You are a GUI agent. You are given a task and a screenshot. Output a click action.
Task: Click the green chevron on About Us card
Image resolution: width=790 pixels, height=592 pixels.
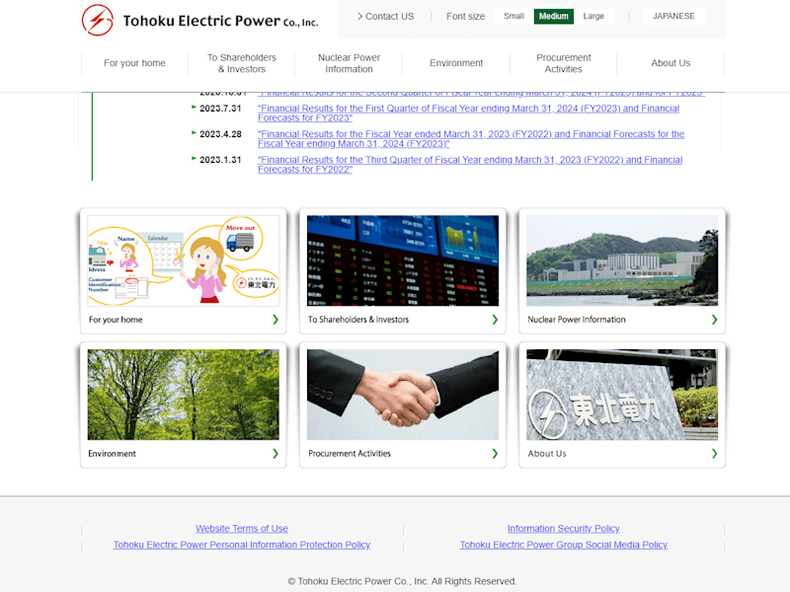pyautogui.click(x=714, y=454)
